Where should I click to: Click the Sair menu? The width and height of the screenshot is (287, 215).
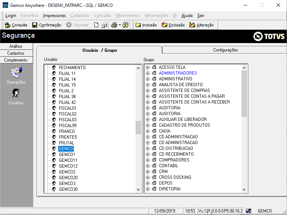(x=201, y=16)
